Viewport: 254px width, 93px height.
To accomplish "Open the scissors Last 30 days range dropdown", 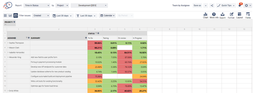I will point(86,16).
